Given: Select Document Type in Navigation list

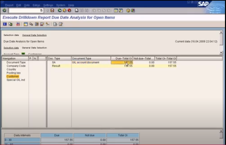Looking at the screenshot, I should pyautogui.click(x=16, y=62).
